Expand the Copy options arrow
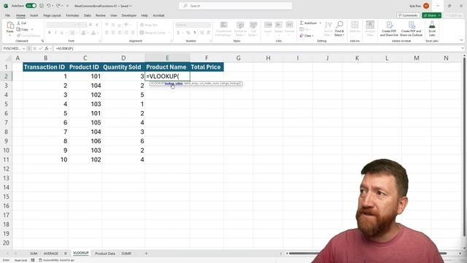The height and width of the screenshot is (263, 467). pos(32,29)
